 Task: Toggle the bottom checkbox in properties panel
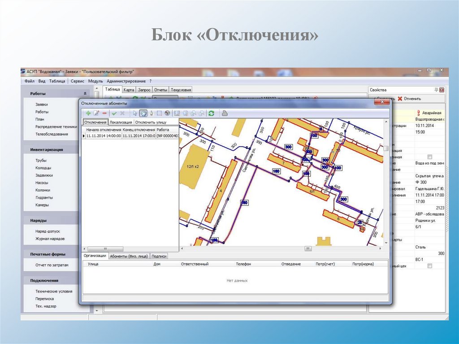click(x=430, y=266)
